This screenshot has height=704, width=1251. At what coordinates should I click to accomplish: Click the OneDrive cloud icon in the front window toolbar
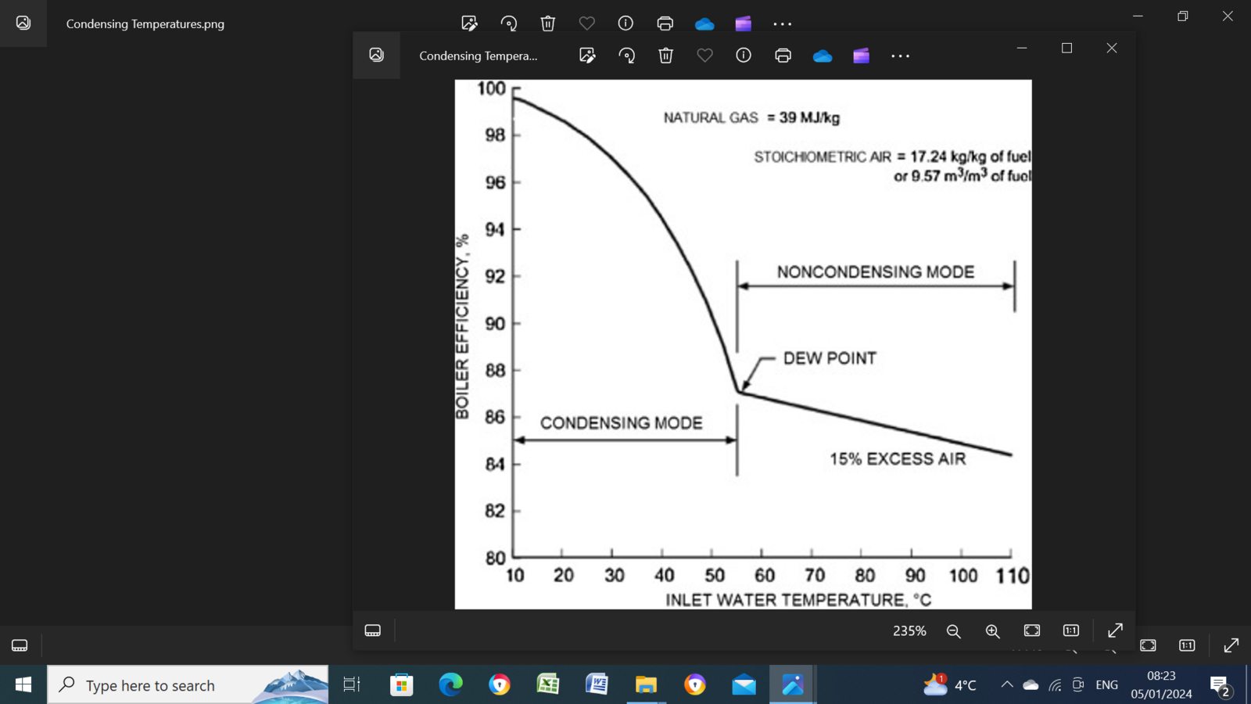(x=822, y=56)
